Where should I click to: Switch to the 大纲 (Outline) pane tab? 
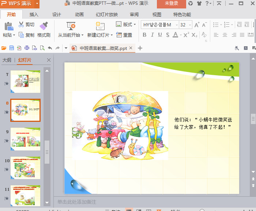tap(7, 60)
